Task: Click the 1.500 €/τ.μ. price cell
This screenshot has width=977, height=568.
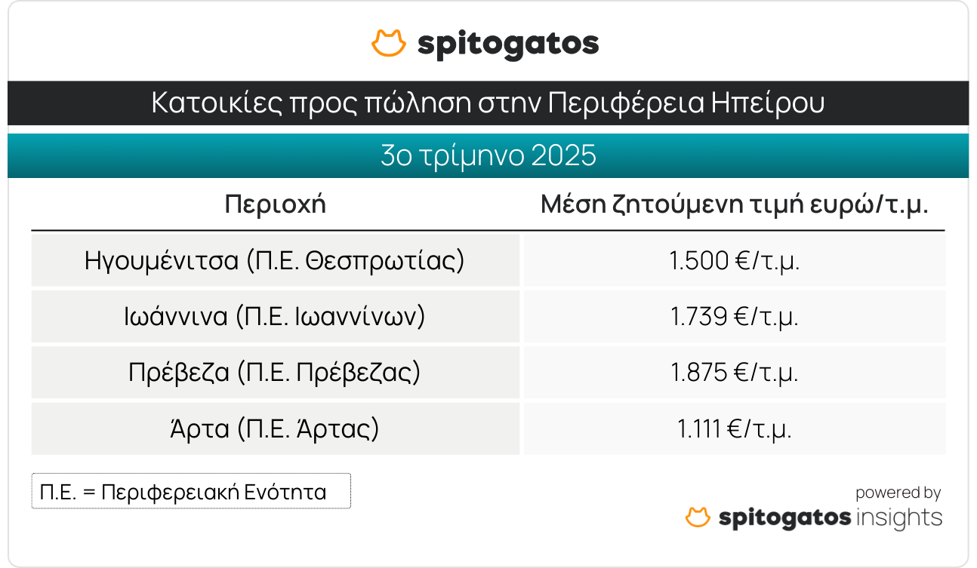Action: 734,260
